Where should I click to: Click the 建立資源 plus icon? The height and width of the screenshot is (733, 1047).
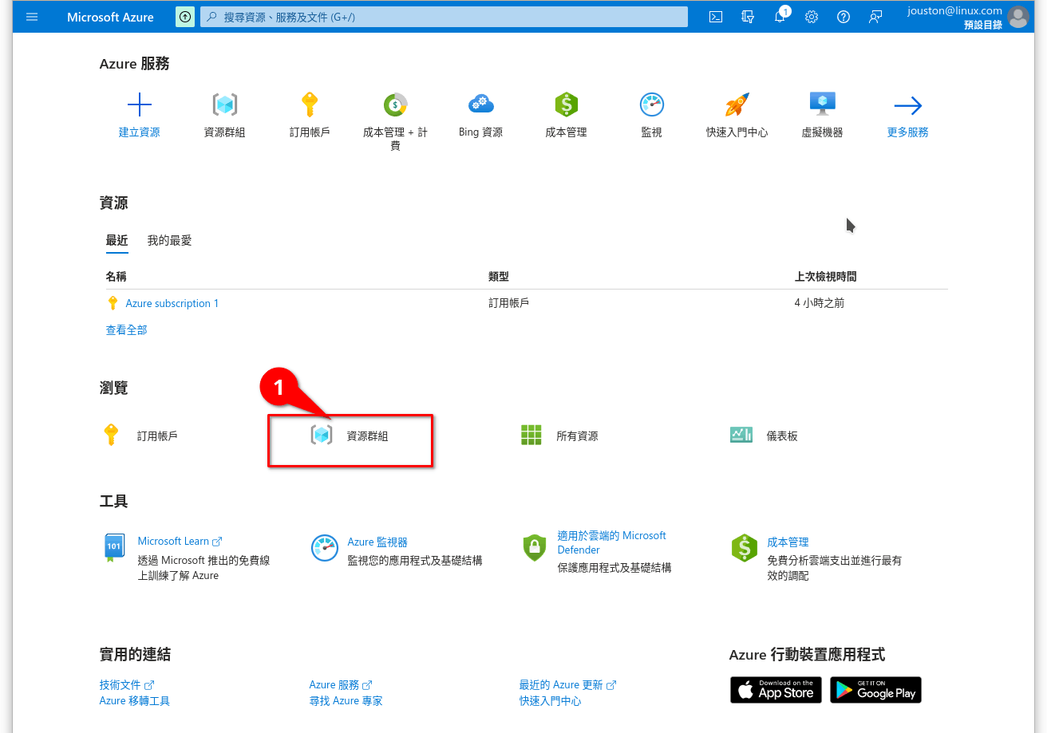point(140,104)
